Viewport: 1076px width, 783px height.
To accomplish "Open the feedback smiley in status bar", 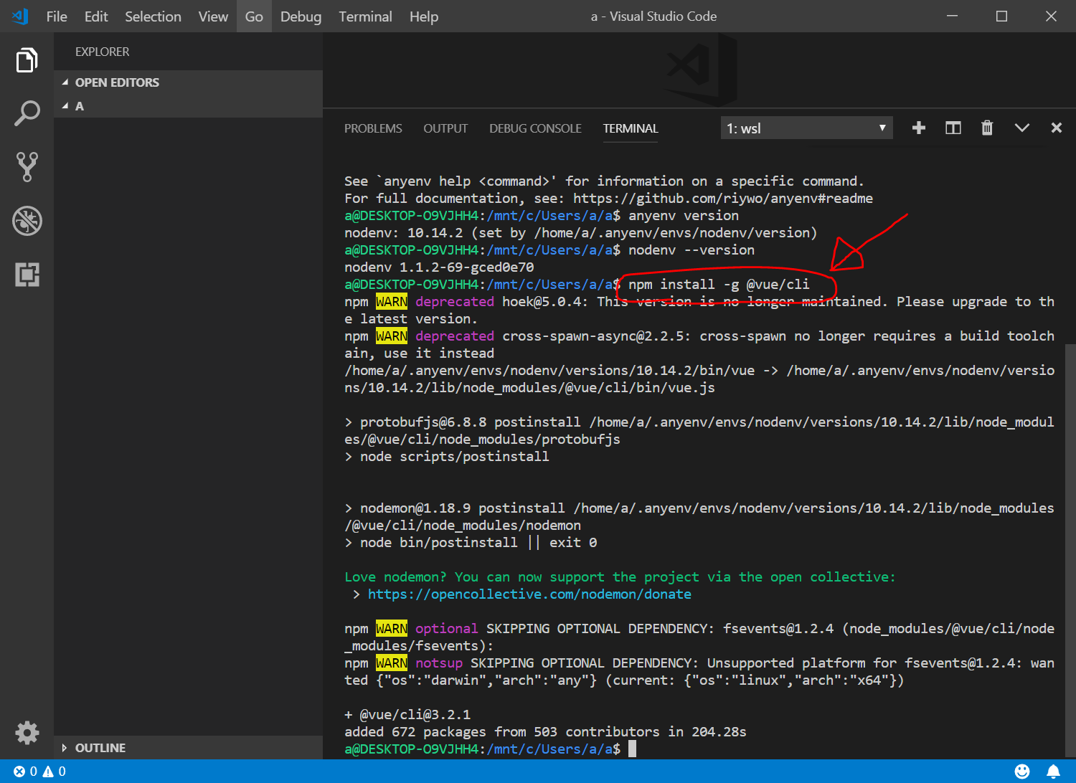I will coord(1022,772).
